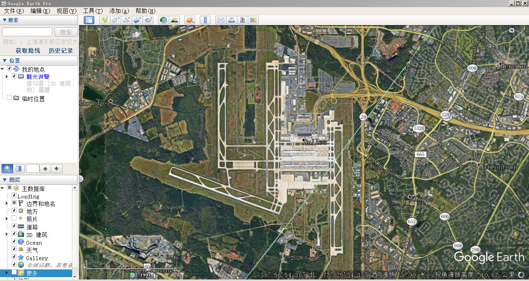Enable the 照片 layer checkbox
The image size is (529, 281).
(x=14, y=218)
